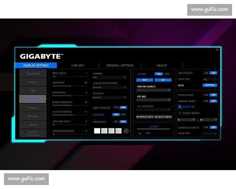Select the E-sports Customize mode
236x189 pixels.
[x=33, y=133]
